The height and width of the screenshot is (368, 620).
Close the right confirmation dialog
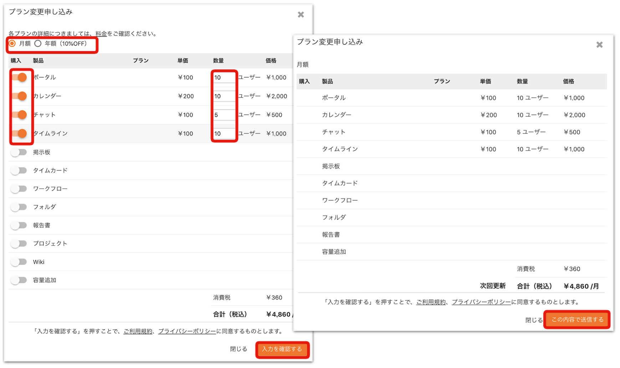click(599, 45)
